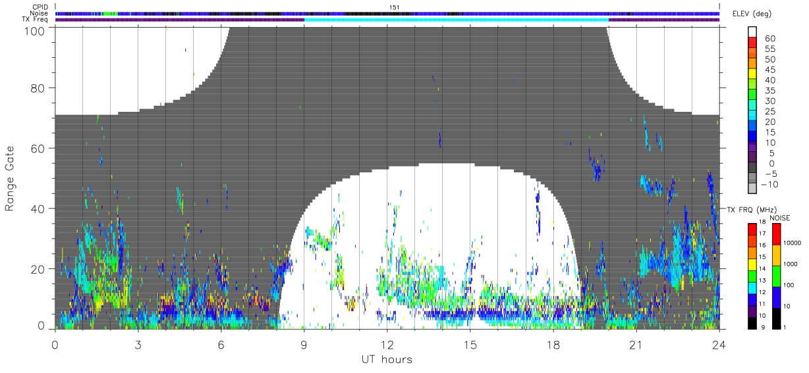Image resolution: width=809 pixels, height=373 pixels.
Task: Select the yellow segment of ELEV colorbar
Action: pyautogui.click(x=754, y=74)
